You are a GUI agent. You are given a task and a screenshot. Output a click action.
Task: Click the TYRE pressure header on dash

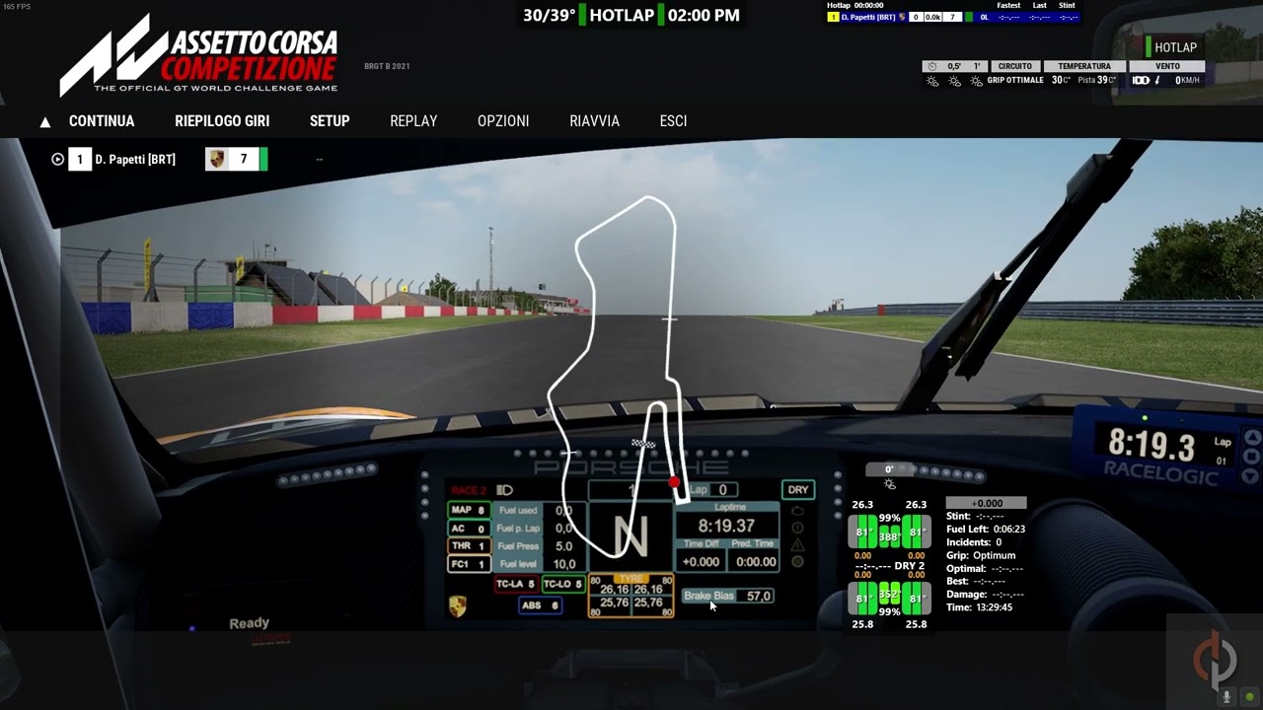[631, 579]
